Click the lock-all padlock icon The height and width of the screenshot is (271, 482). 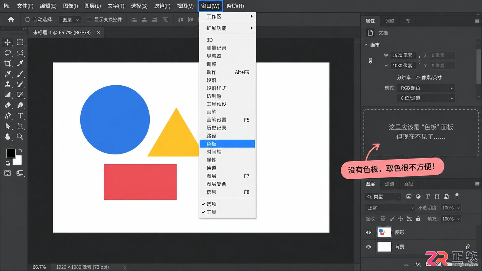click(x=418, y=219)
